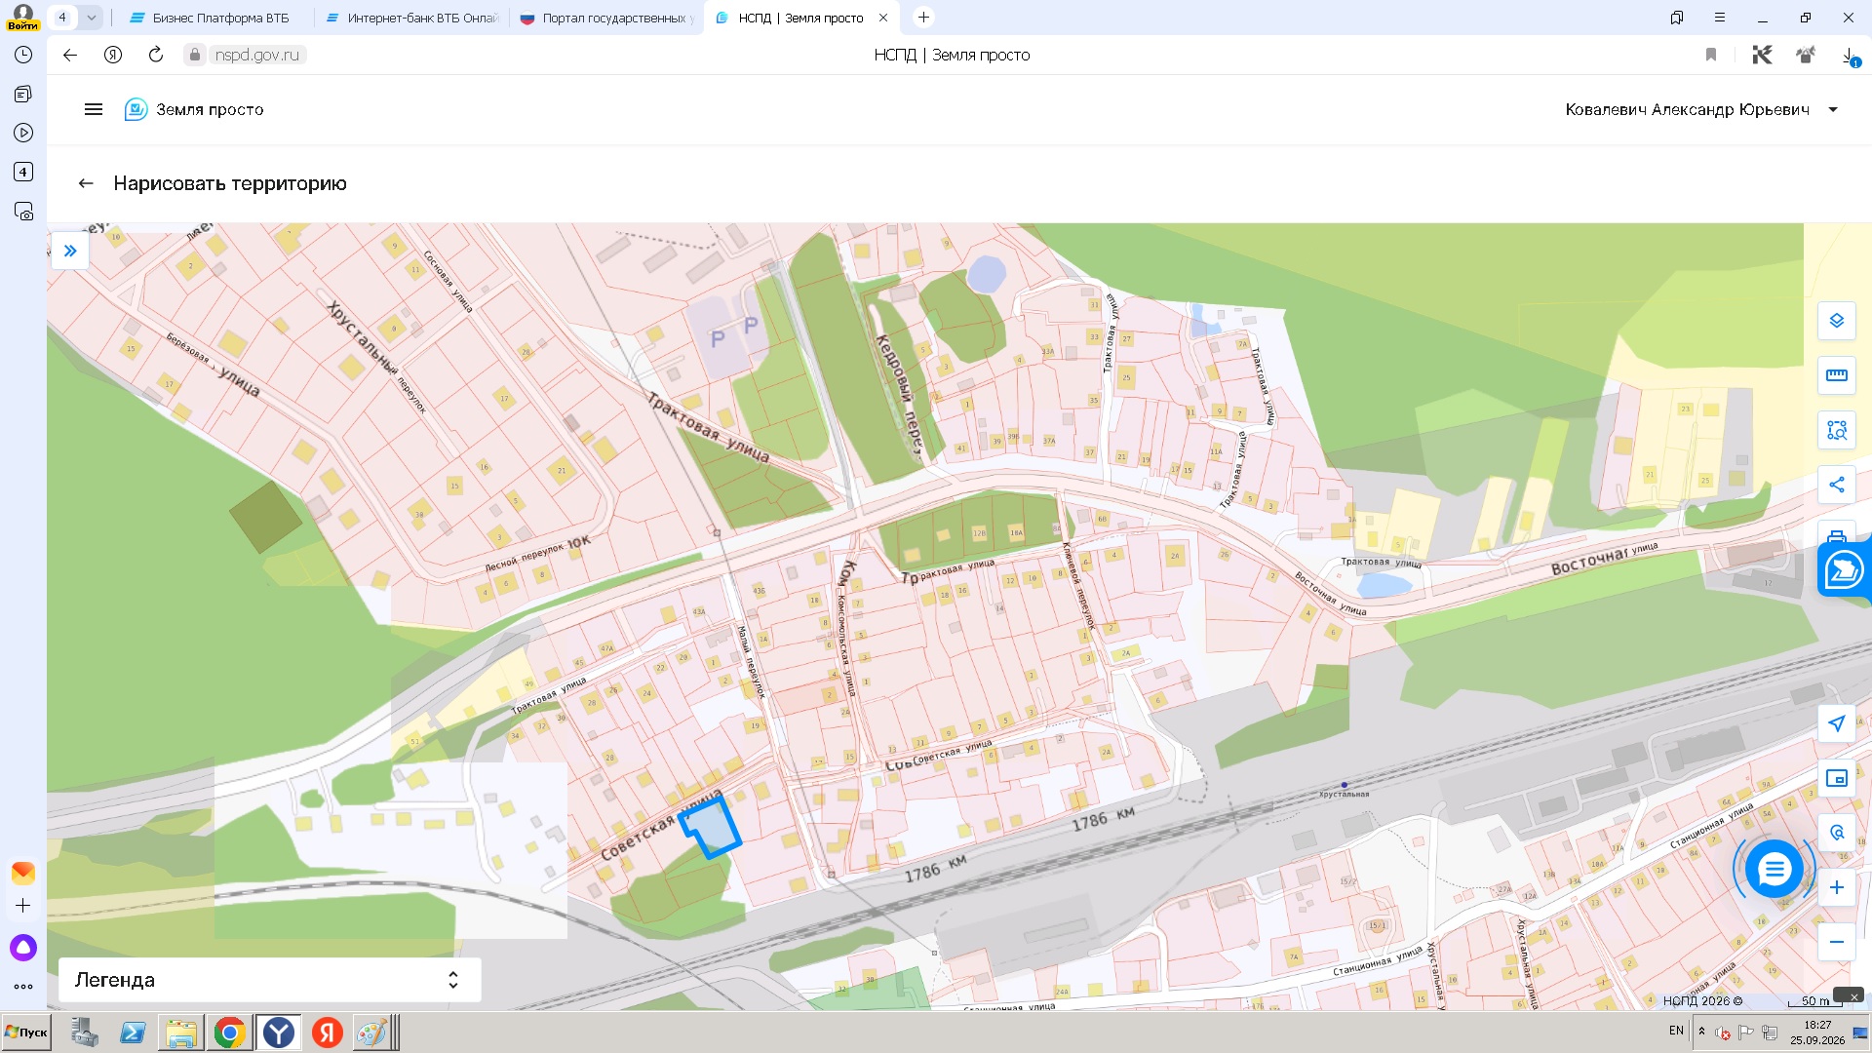Select the blue drawn territory polygon
Image resolution: width=1872 pixels, height=1053 pixels.
pos(711,828)
